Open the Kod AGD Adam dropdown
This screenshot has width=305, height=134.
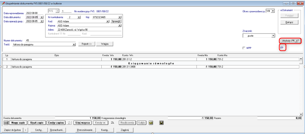tap(108, 21)
